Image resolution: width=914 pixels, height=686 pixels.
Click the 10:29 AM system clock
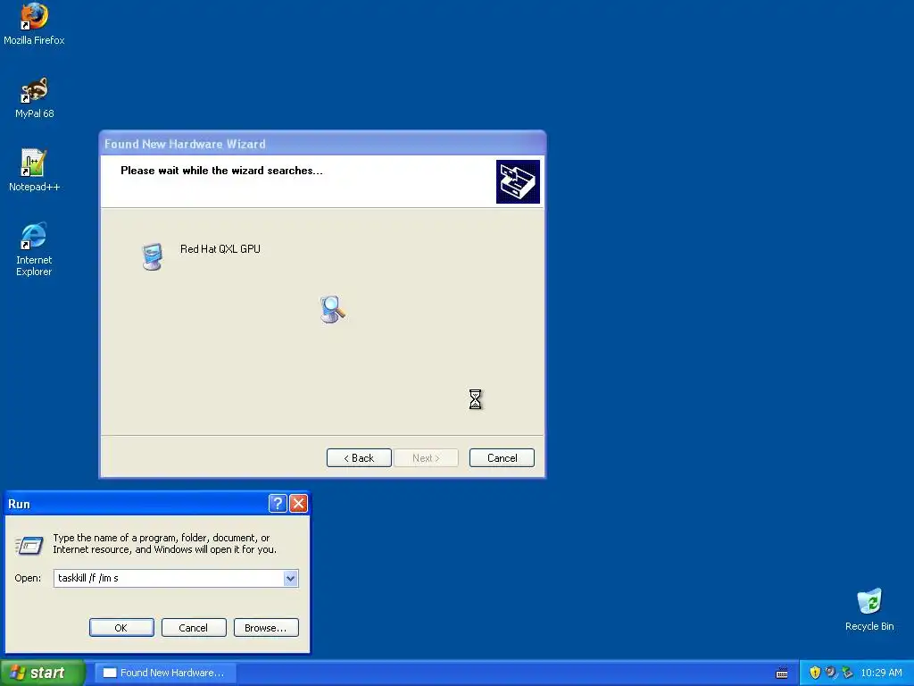click(x=881, y=673)
